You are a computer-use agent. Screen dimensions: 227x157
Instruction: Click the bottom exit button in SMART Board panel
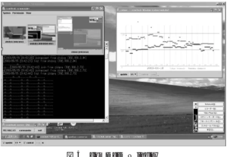pyautogui.click(x=210, y=130)
